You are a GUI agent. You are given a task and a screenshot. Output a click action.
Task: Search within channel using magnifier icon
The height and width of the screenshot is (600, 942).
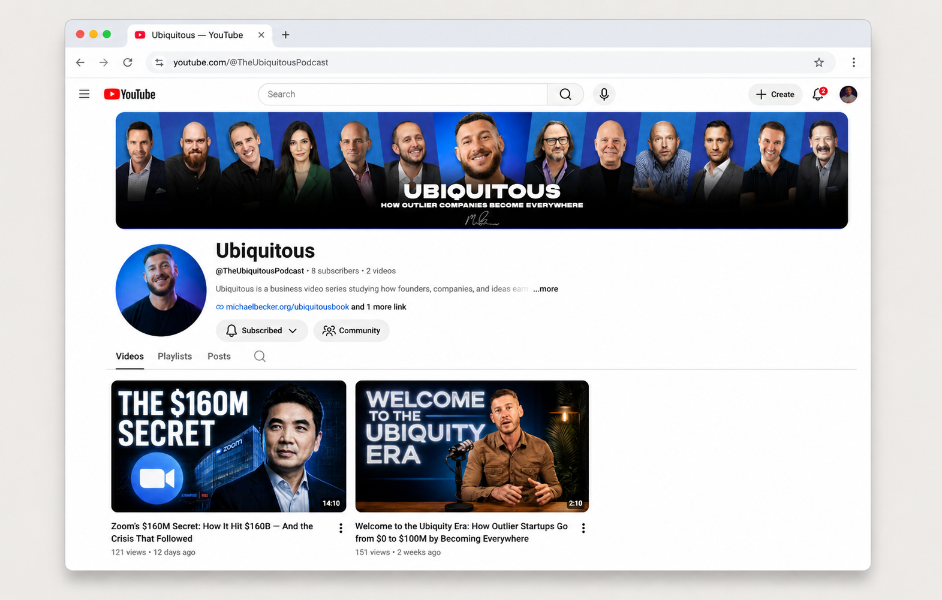point(260,356)
